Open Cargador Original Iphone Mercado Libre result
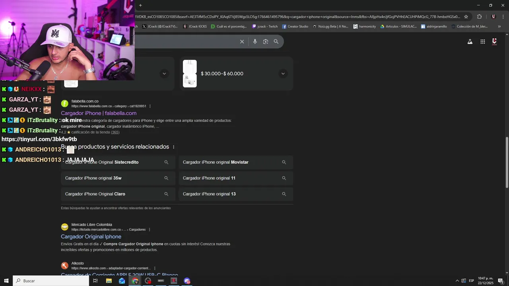The width and height of the screenshot is (509, 286). (91, 237)
